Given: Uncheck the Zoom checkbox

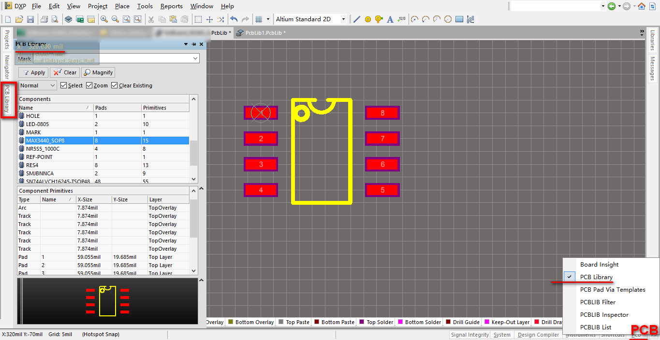Looking at the screenshot, I should [89, 85].
